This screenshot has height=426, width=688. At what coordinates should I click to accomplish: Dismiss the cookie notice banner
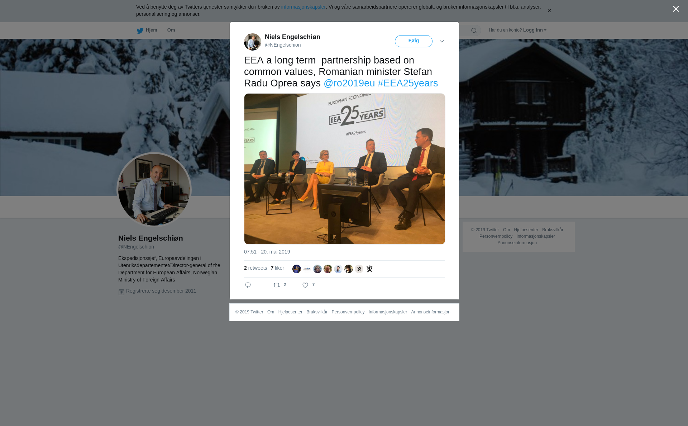coord(549,11)
